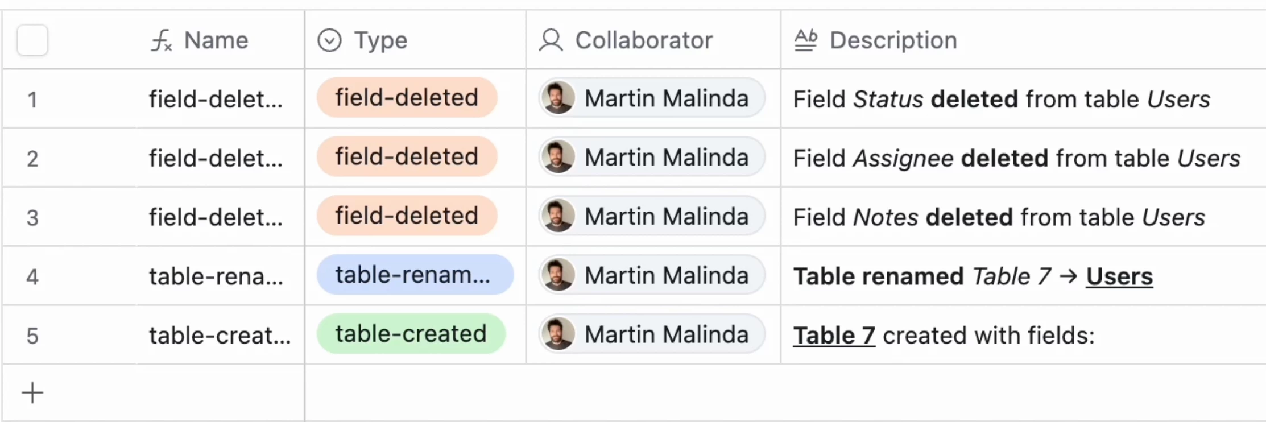1266x422 pixels.
Task: Follow the underlined Table 7 link
Action: pyautogui.click(x=834, y=336)
